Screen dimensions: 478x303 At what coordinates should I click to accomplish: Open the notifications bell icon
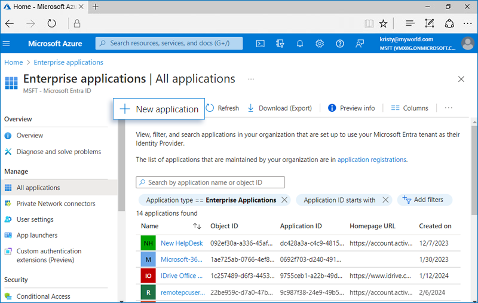pyautogui.click(x=300, y=44)
